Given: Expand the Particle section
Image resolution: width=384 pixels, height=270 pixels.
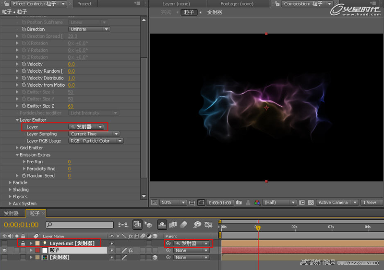Looking at the screenshot, I should (x=10, y=182).
